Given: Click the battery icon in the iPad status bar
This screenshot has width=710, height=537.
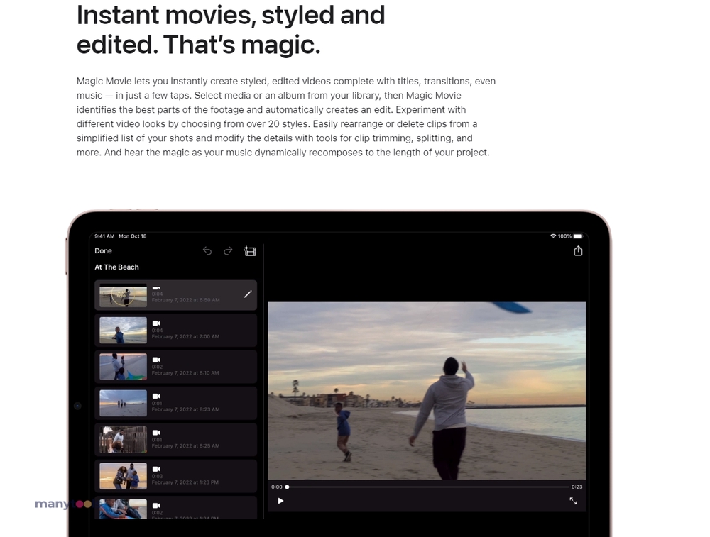Looking at the screenshot, I should click(x=578, y=236).
